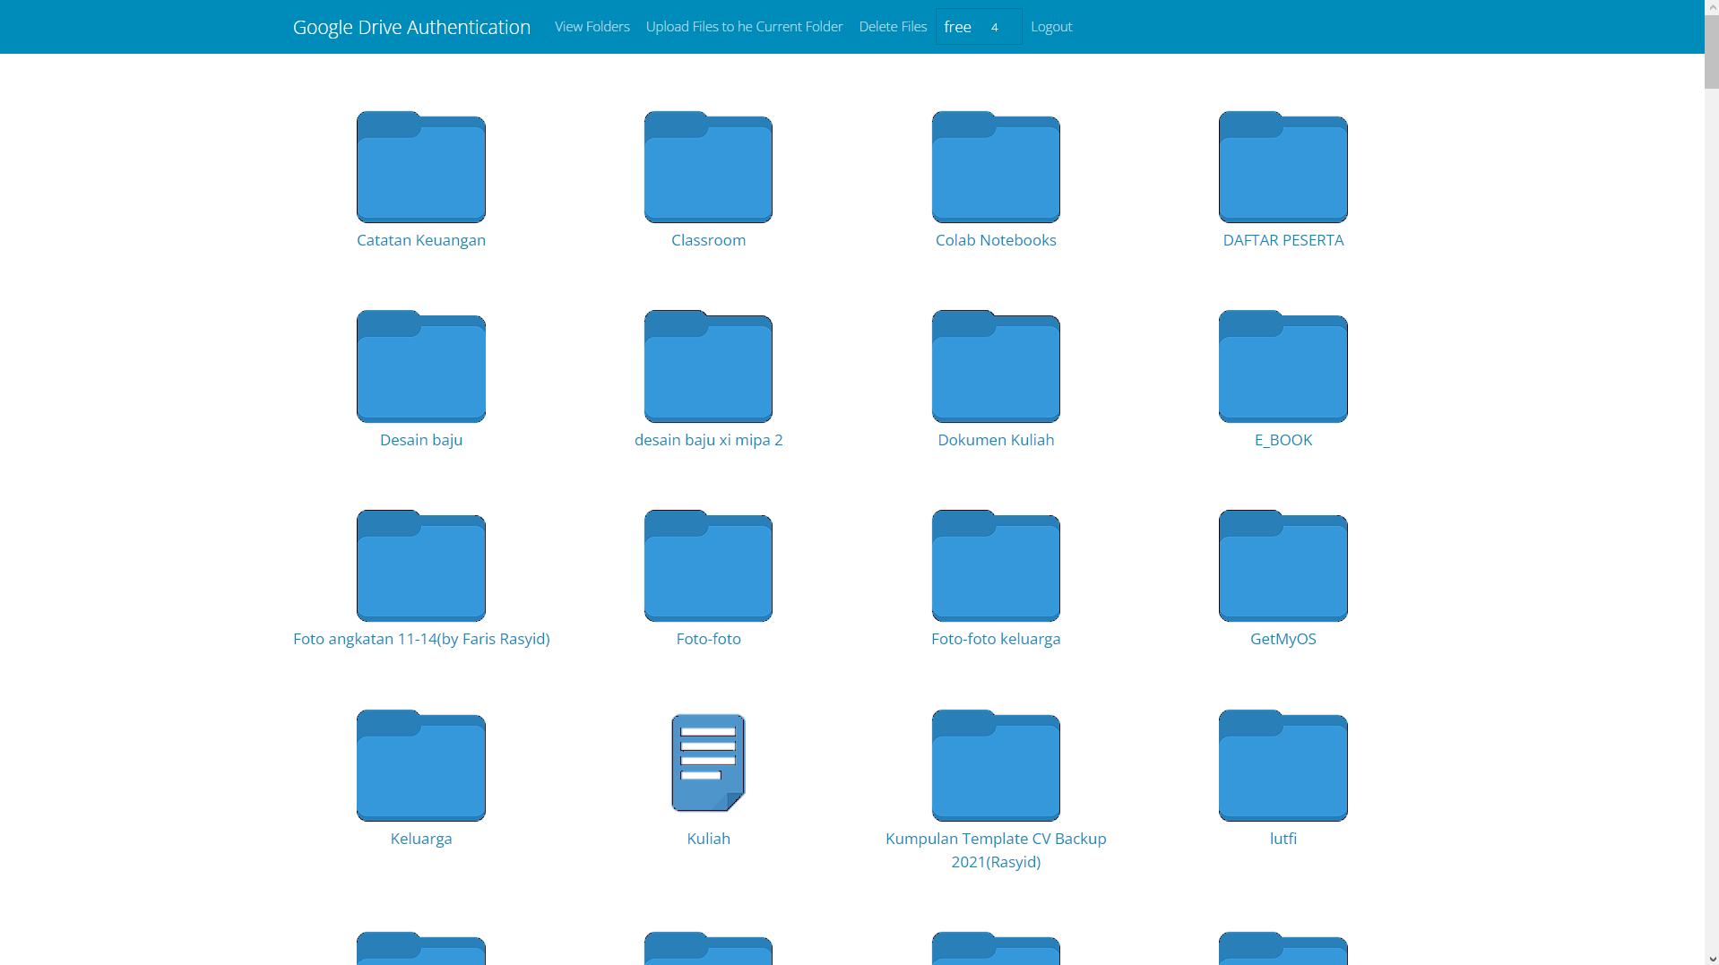
Task: Select Delete Files in the navbar
Action: [893, 27]
